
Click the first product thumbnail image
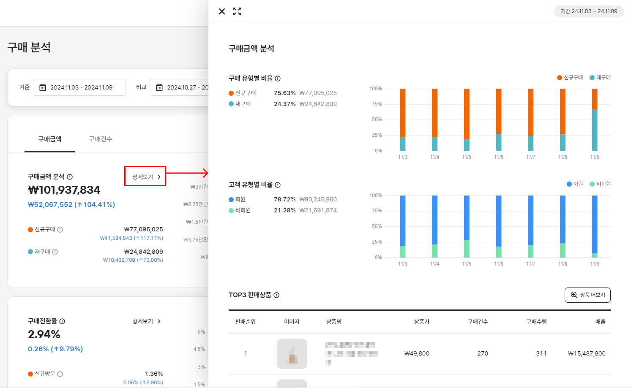292,354
